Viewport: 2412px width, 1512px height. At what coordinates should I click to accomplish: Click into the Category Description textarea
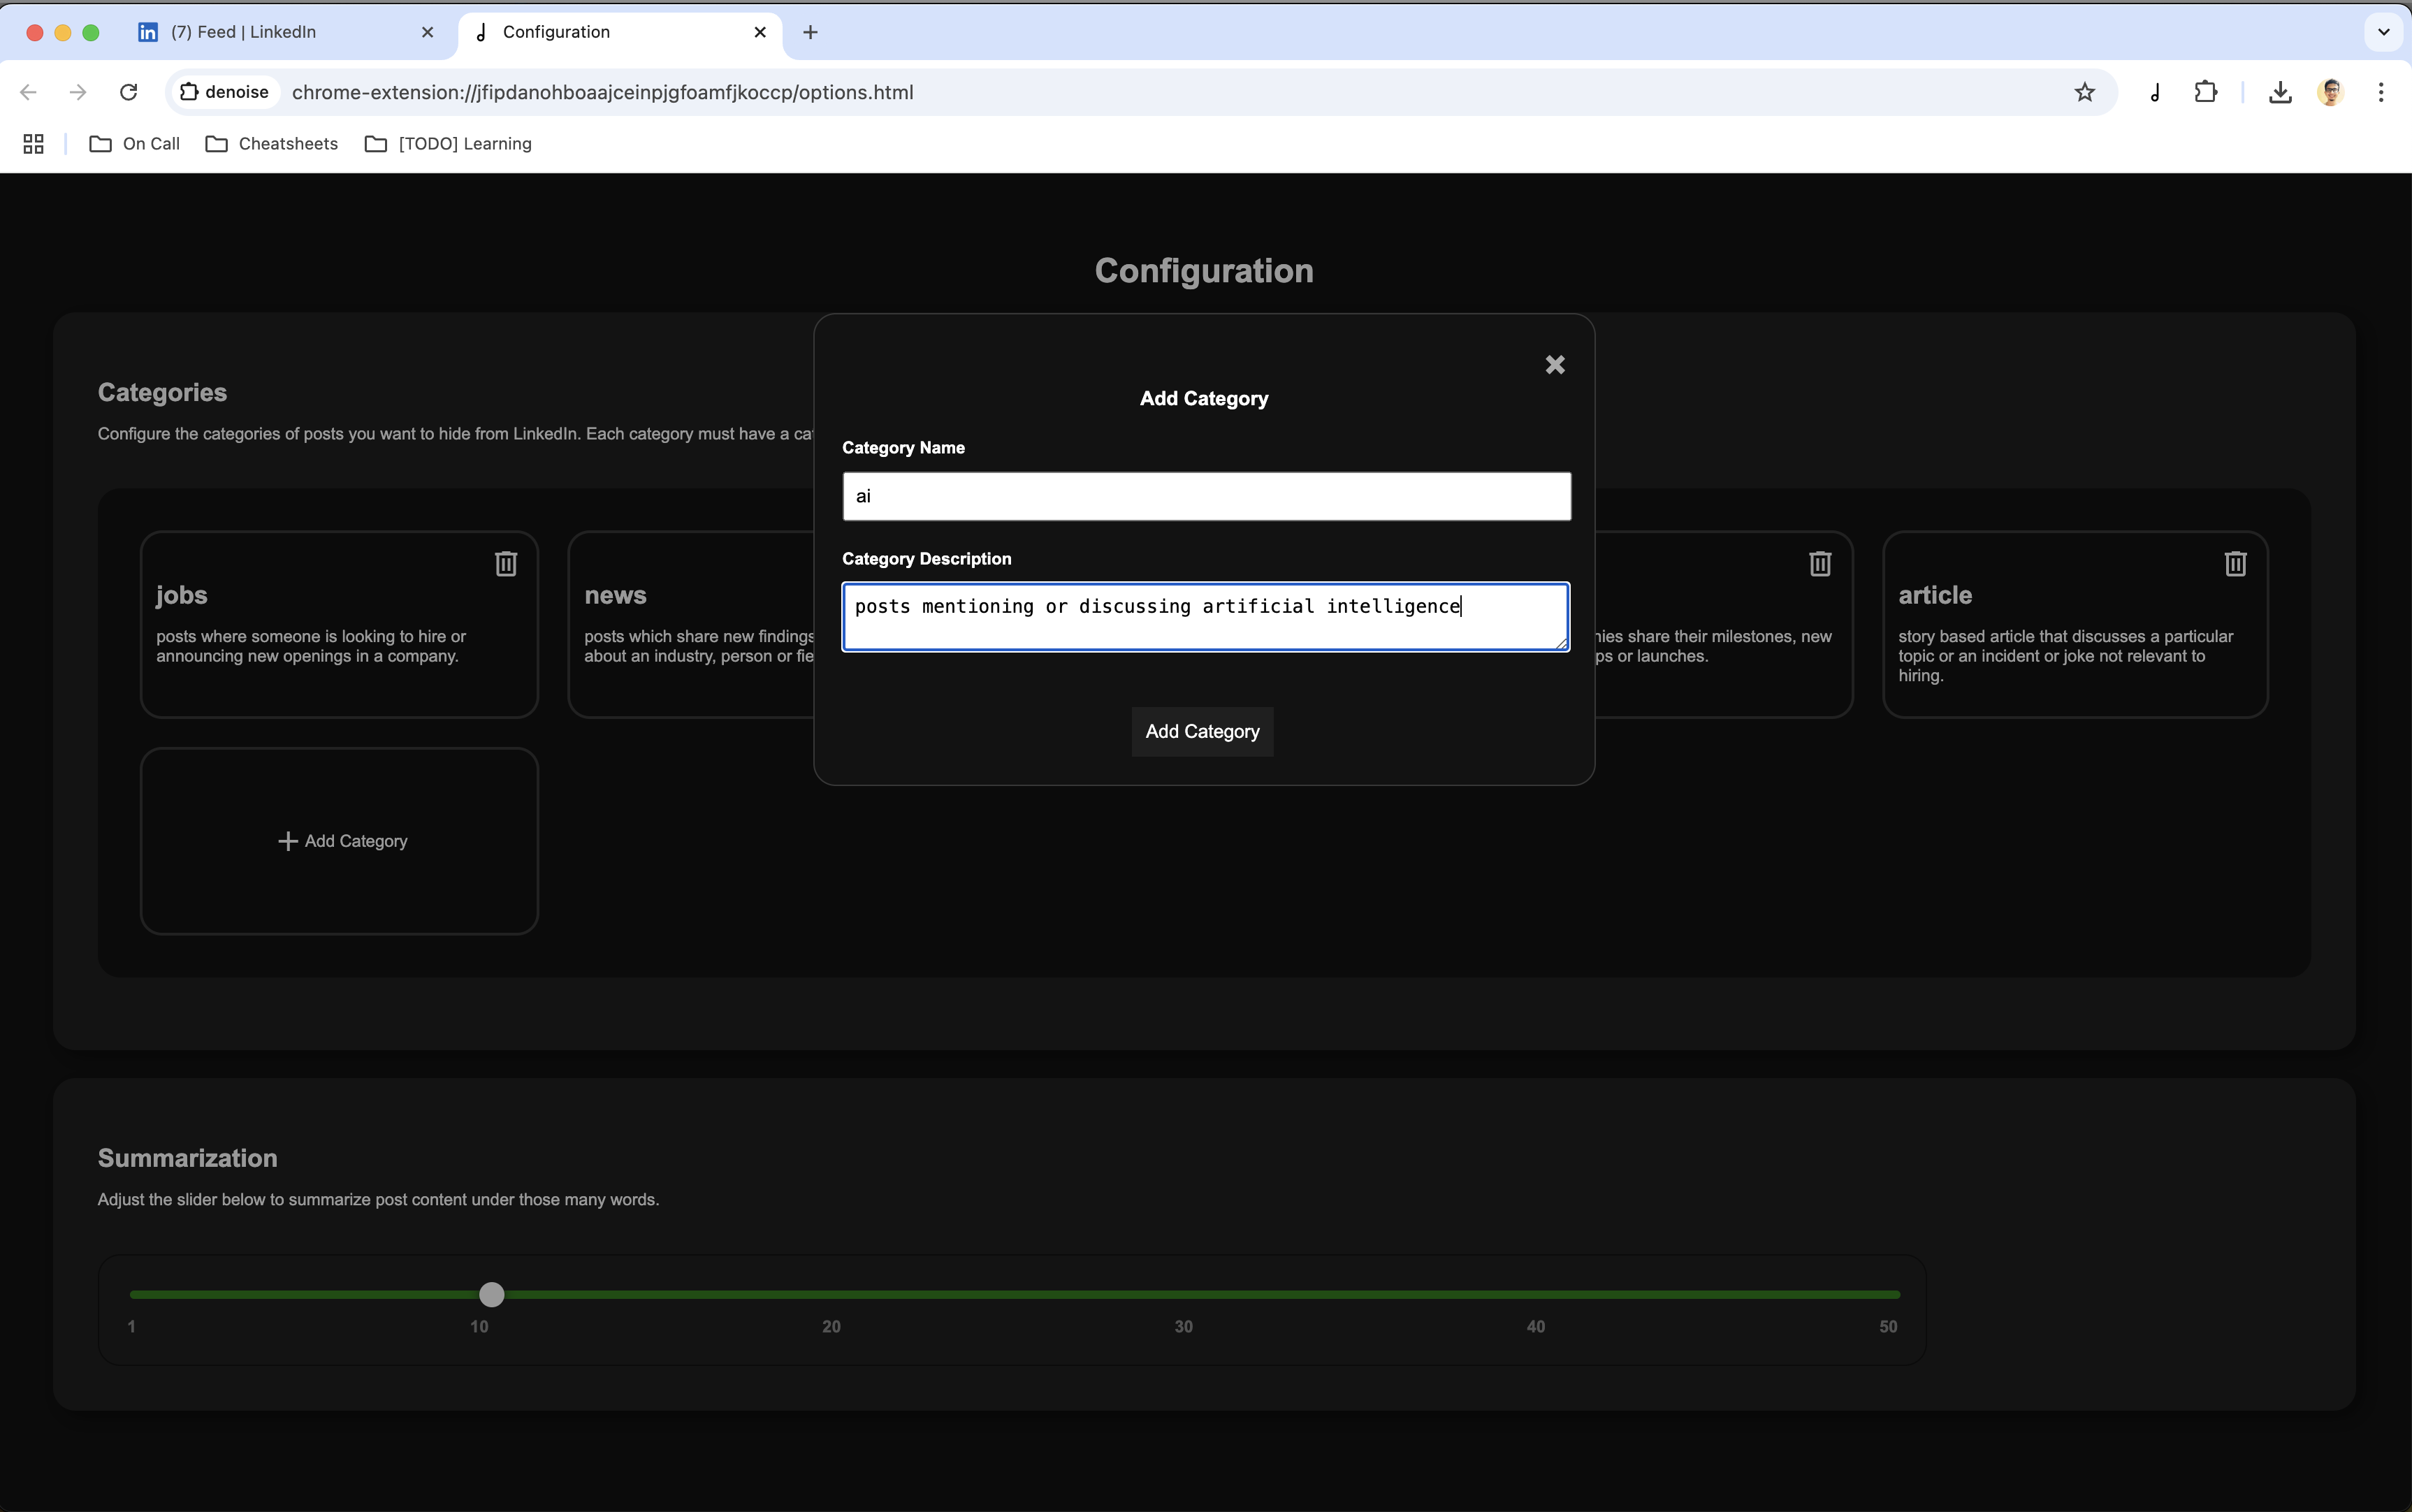1205,617
